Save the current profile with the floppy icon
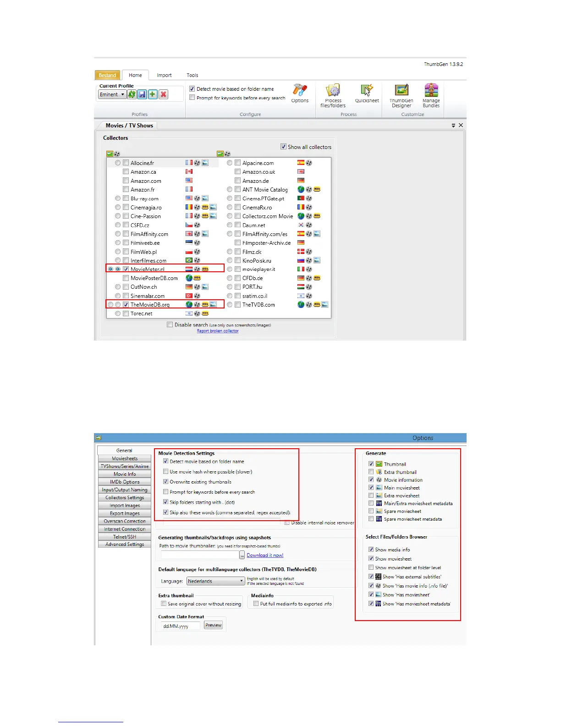The width and height of the screenshot is (561, 726). click(142, 94)
